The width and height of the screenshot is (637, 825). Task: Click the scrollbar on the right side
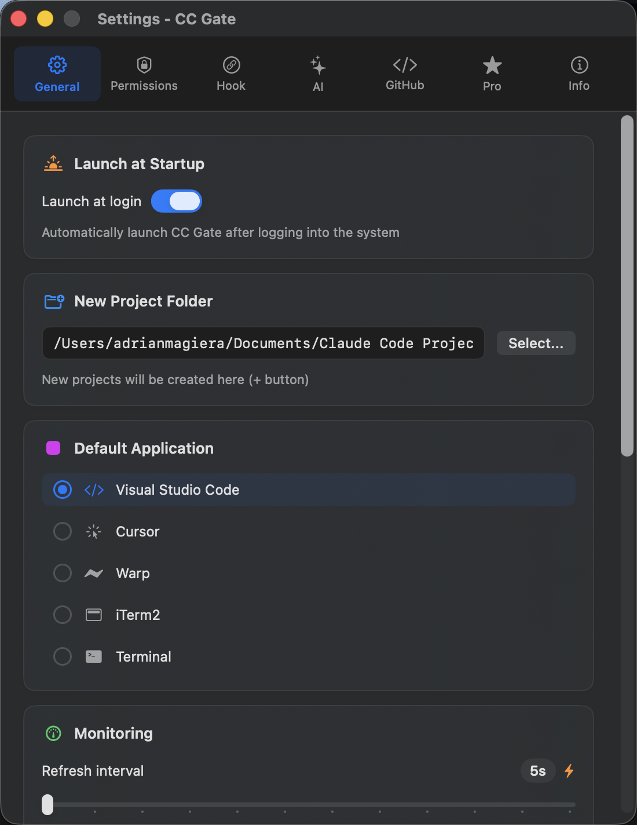click(627, 284)
